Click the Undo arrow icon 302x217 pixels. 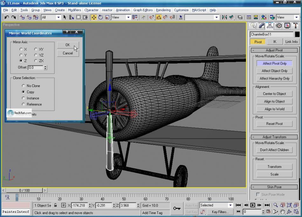7,17
